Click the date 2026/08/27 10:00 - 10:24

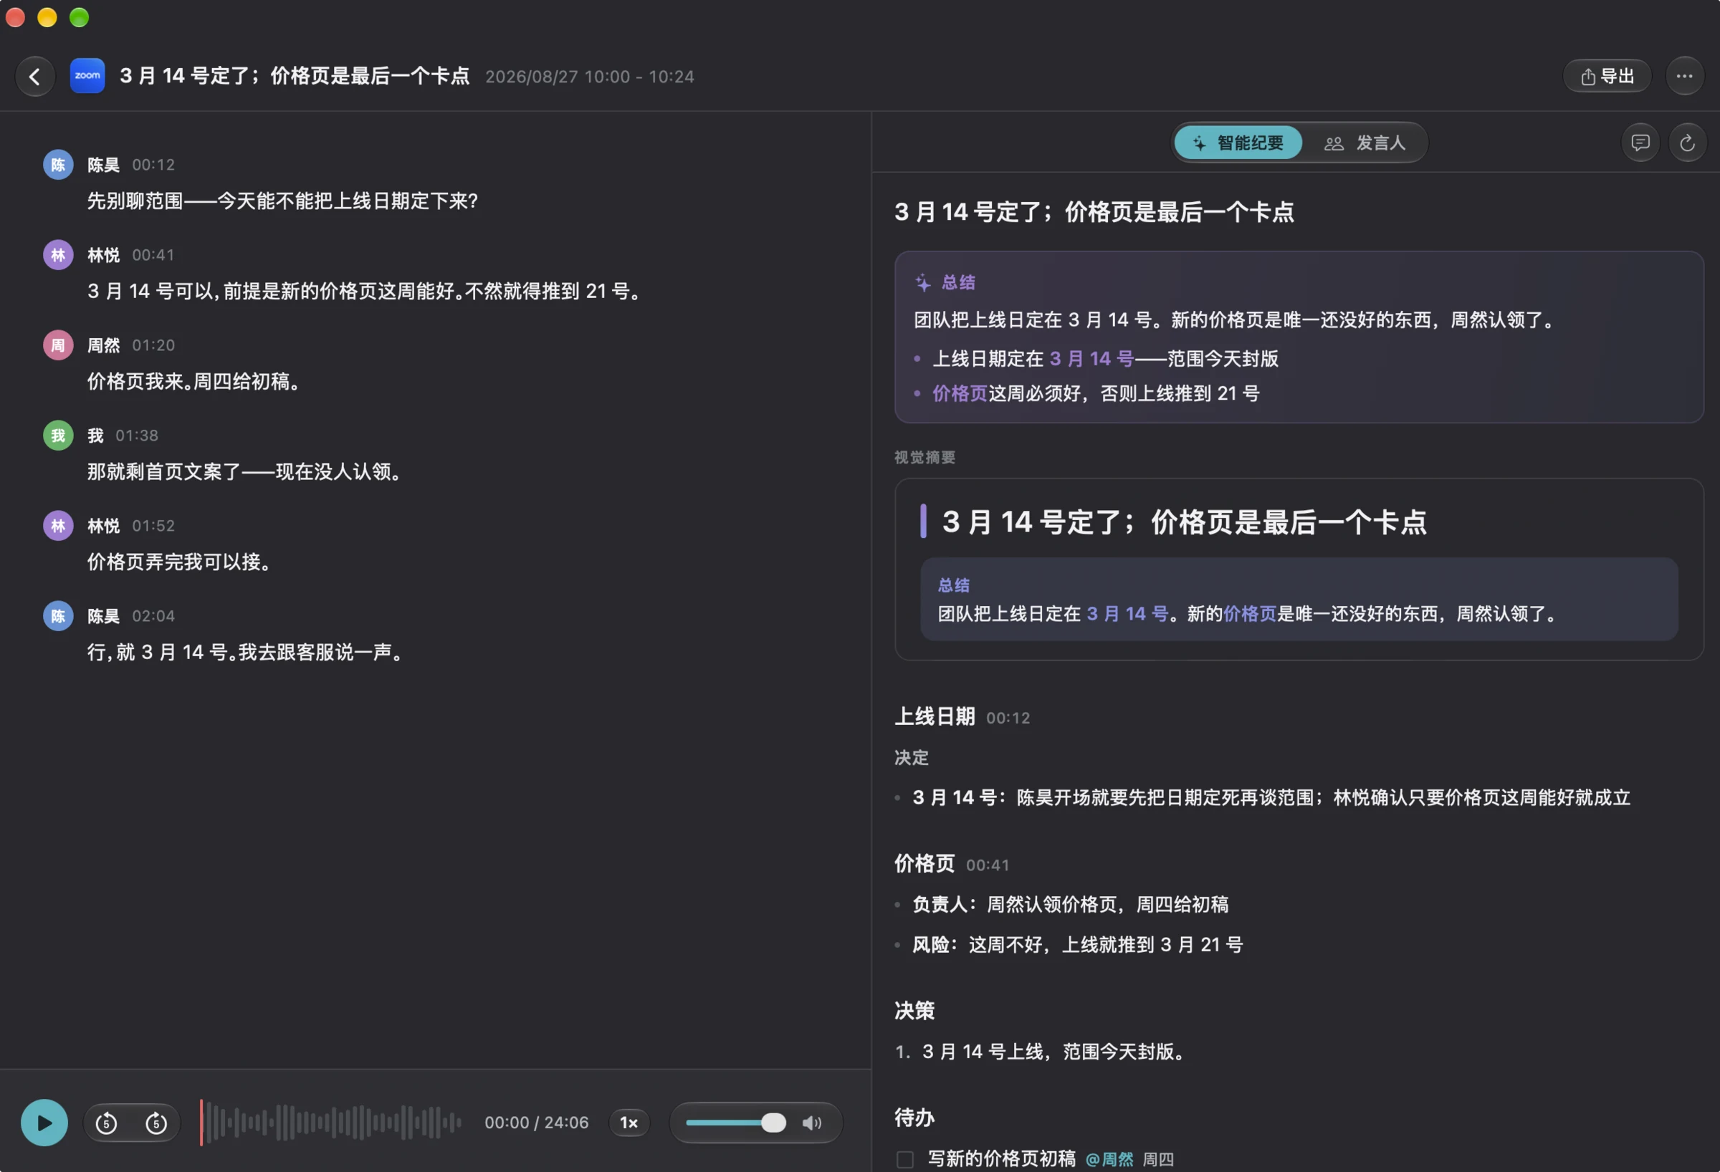pyautogui.click(x=590, y=77)
